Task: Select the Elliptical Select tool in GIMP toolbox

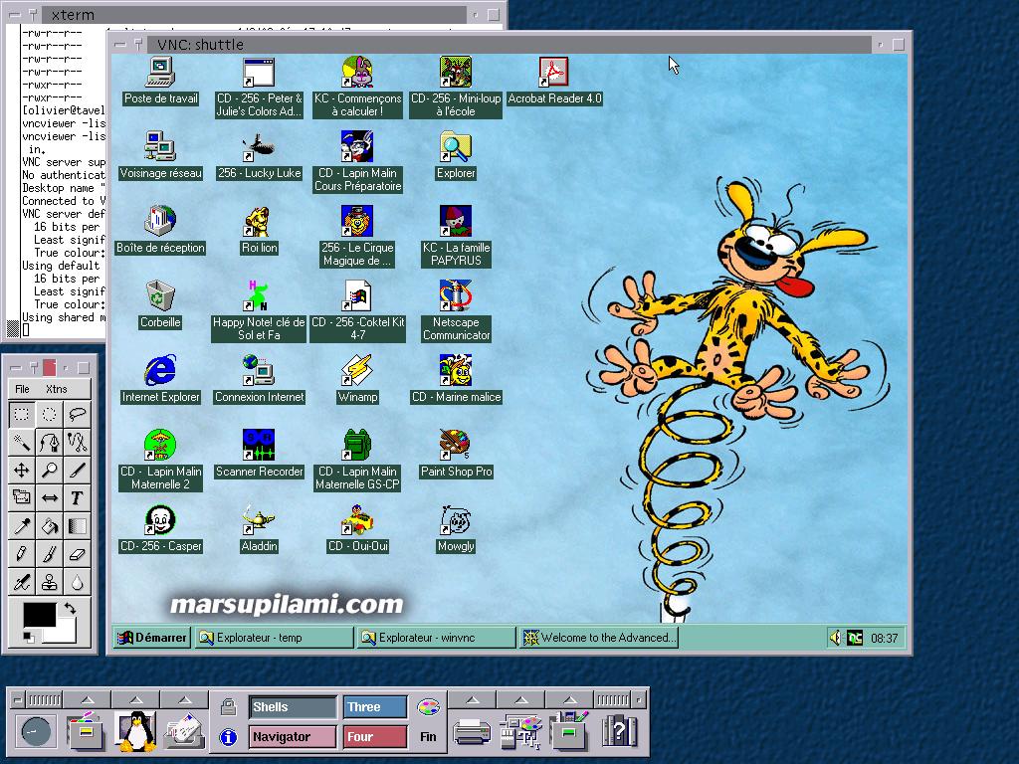Action: tap(50, 414)
